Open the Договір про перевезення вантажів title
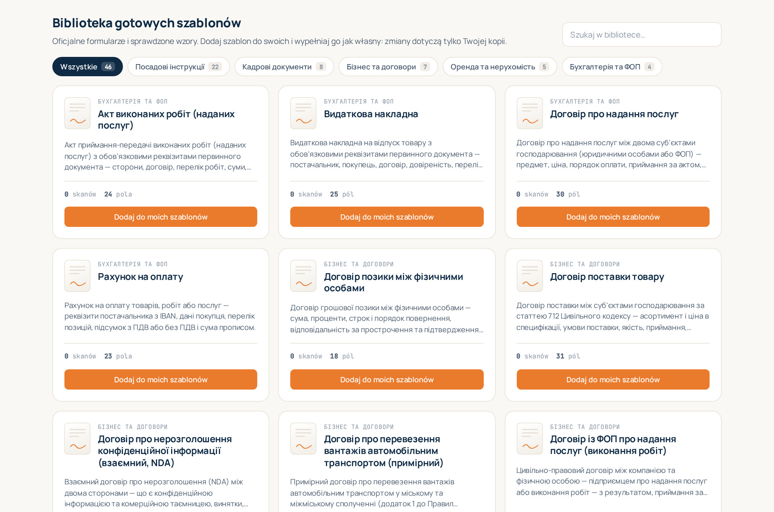The image size is (774, 512). click(x=384, y=451)
